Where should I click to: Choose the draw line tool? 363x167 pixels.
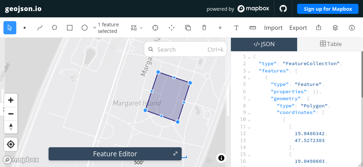[40, 28]
